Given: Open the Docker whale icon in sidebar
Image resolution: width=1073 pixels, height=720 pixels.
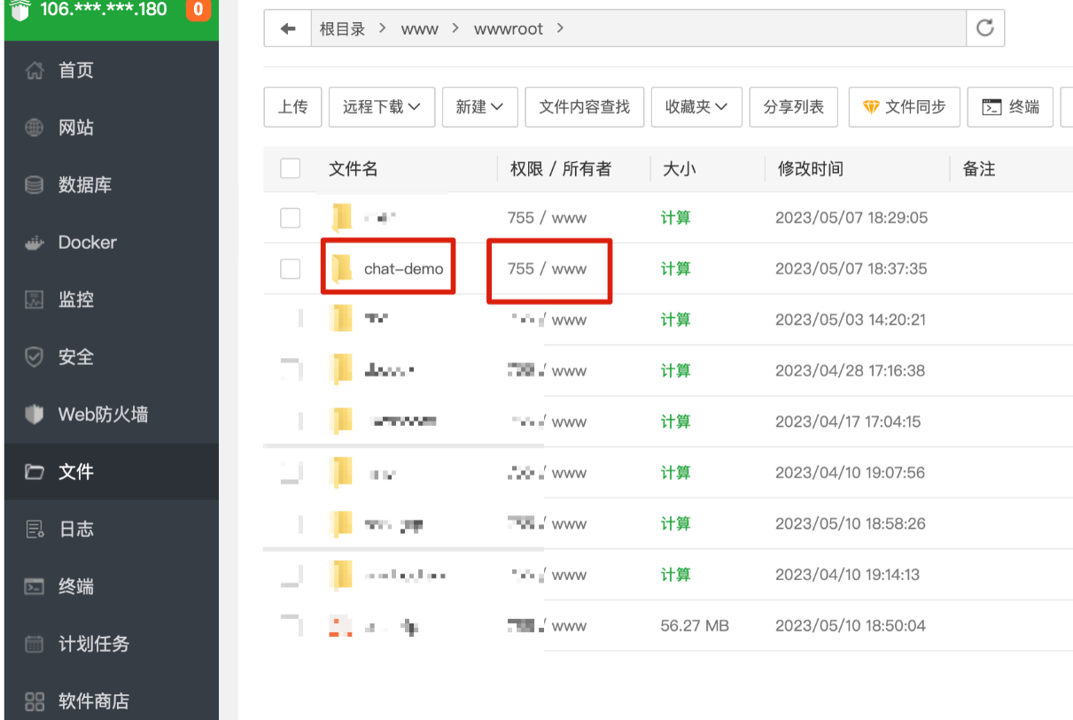Looking at the screenshot, I should [x=34, y=243].
